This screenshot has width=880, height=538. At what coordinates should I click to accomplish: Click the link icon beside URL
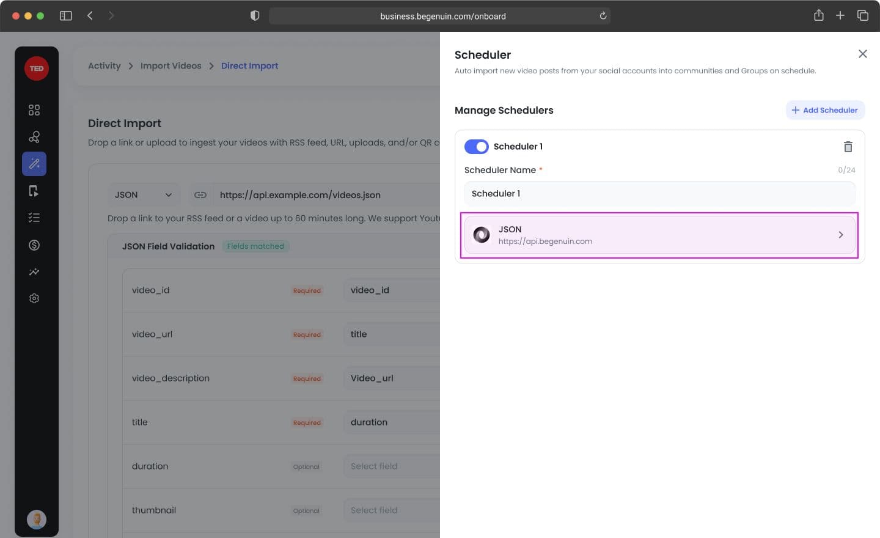200,195
